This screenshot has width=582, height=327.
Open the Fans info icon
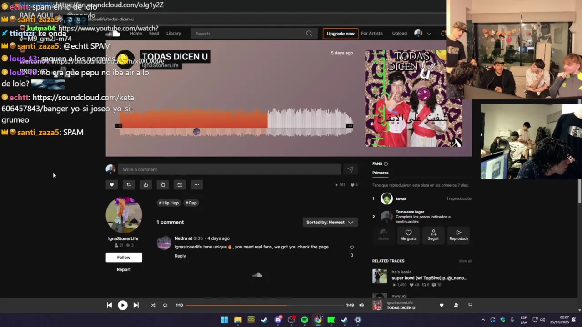(386, 164)
